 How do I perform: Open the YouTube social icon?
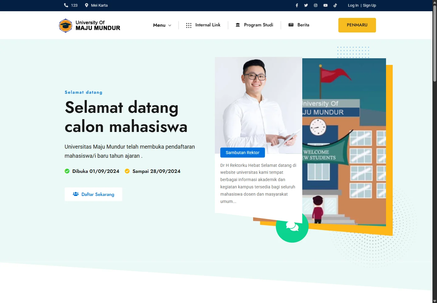tap(325, 5)
